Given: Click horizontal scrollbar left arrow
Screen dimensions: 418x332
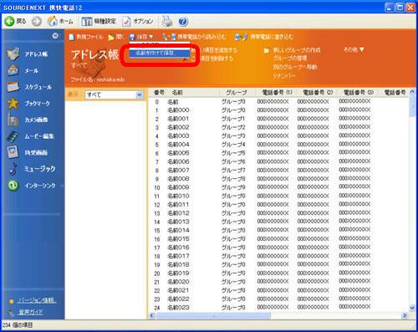Looking at the screenshot, I should click(152, 315).
